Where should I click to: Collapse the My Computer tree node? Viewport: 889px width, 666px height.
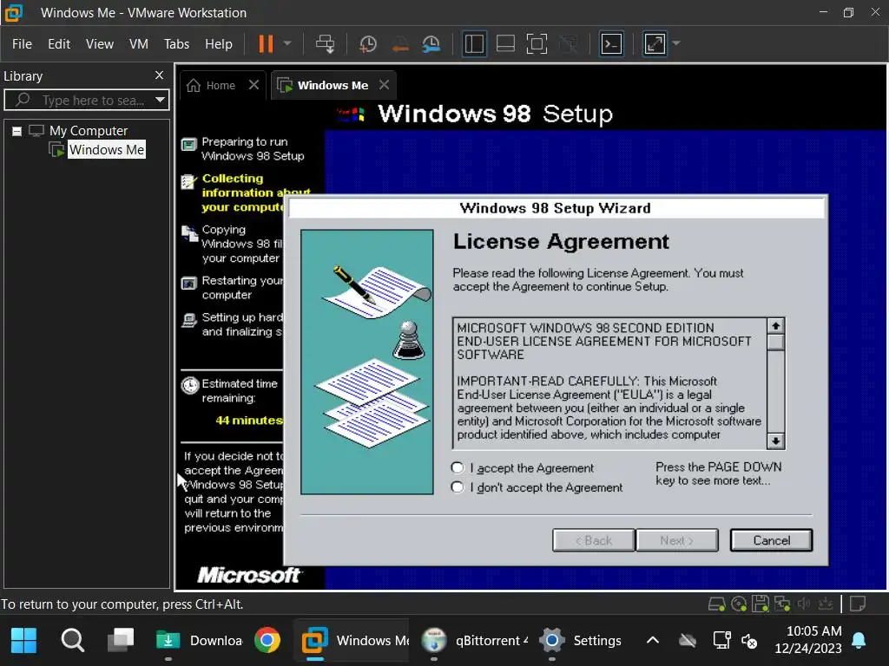(x=17, y=132)
